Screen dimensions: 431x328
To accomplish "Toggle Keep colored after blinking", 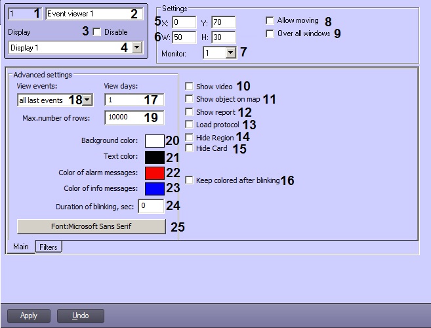I will pos(189,180).
